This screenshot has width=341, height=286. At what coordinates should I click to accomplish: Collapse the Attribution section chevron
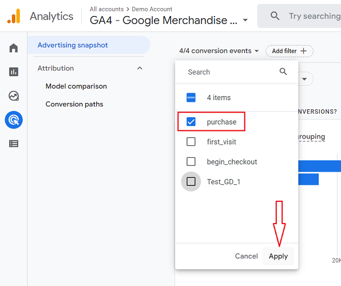(x=140, y=68)
